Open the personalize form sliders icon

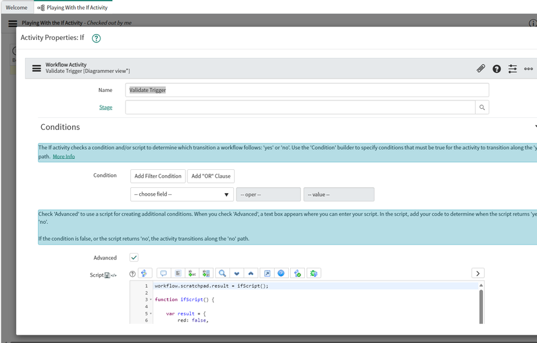click(x=513, y=69)
